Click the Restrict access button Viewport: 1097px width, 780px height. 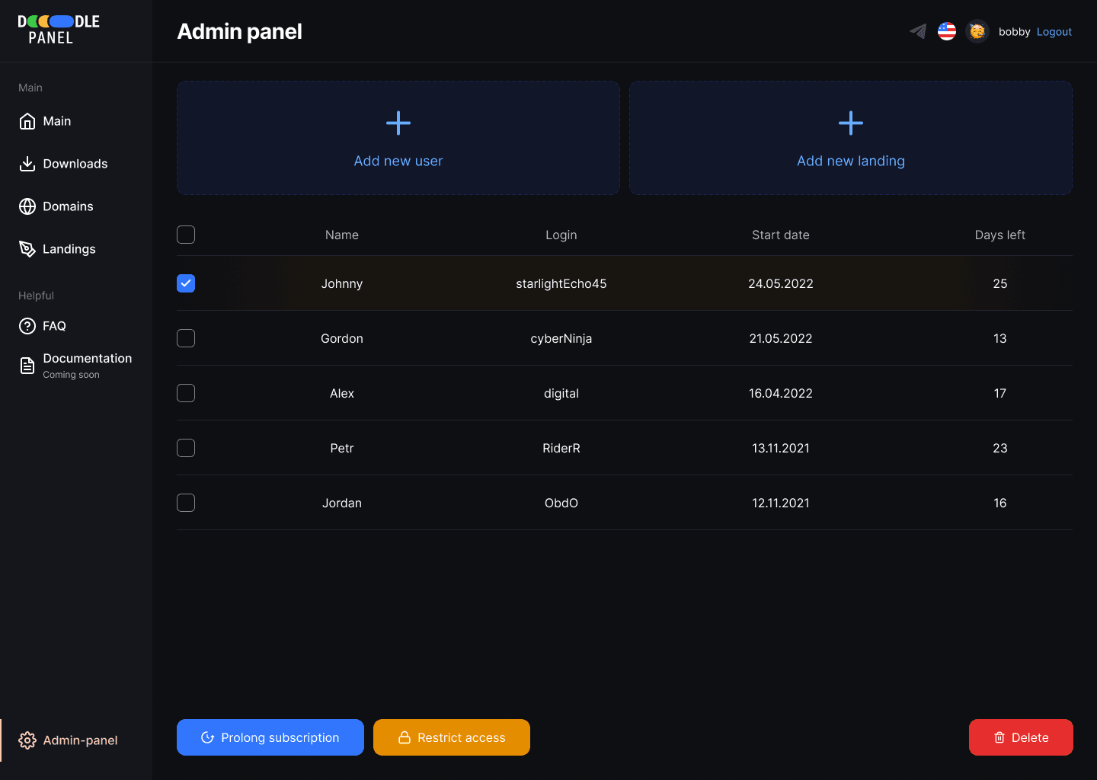(452, 737)
